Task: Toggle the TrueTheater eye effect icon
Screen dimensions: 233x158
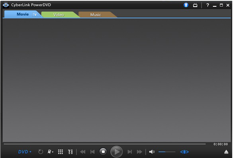Action: click(184, 152)
